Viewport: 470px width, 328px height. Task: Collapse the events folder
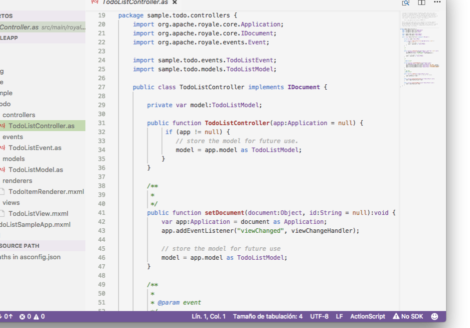coord(12,137)
